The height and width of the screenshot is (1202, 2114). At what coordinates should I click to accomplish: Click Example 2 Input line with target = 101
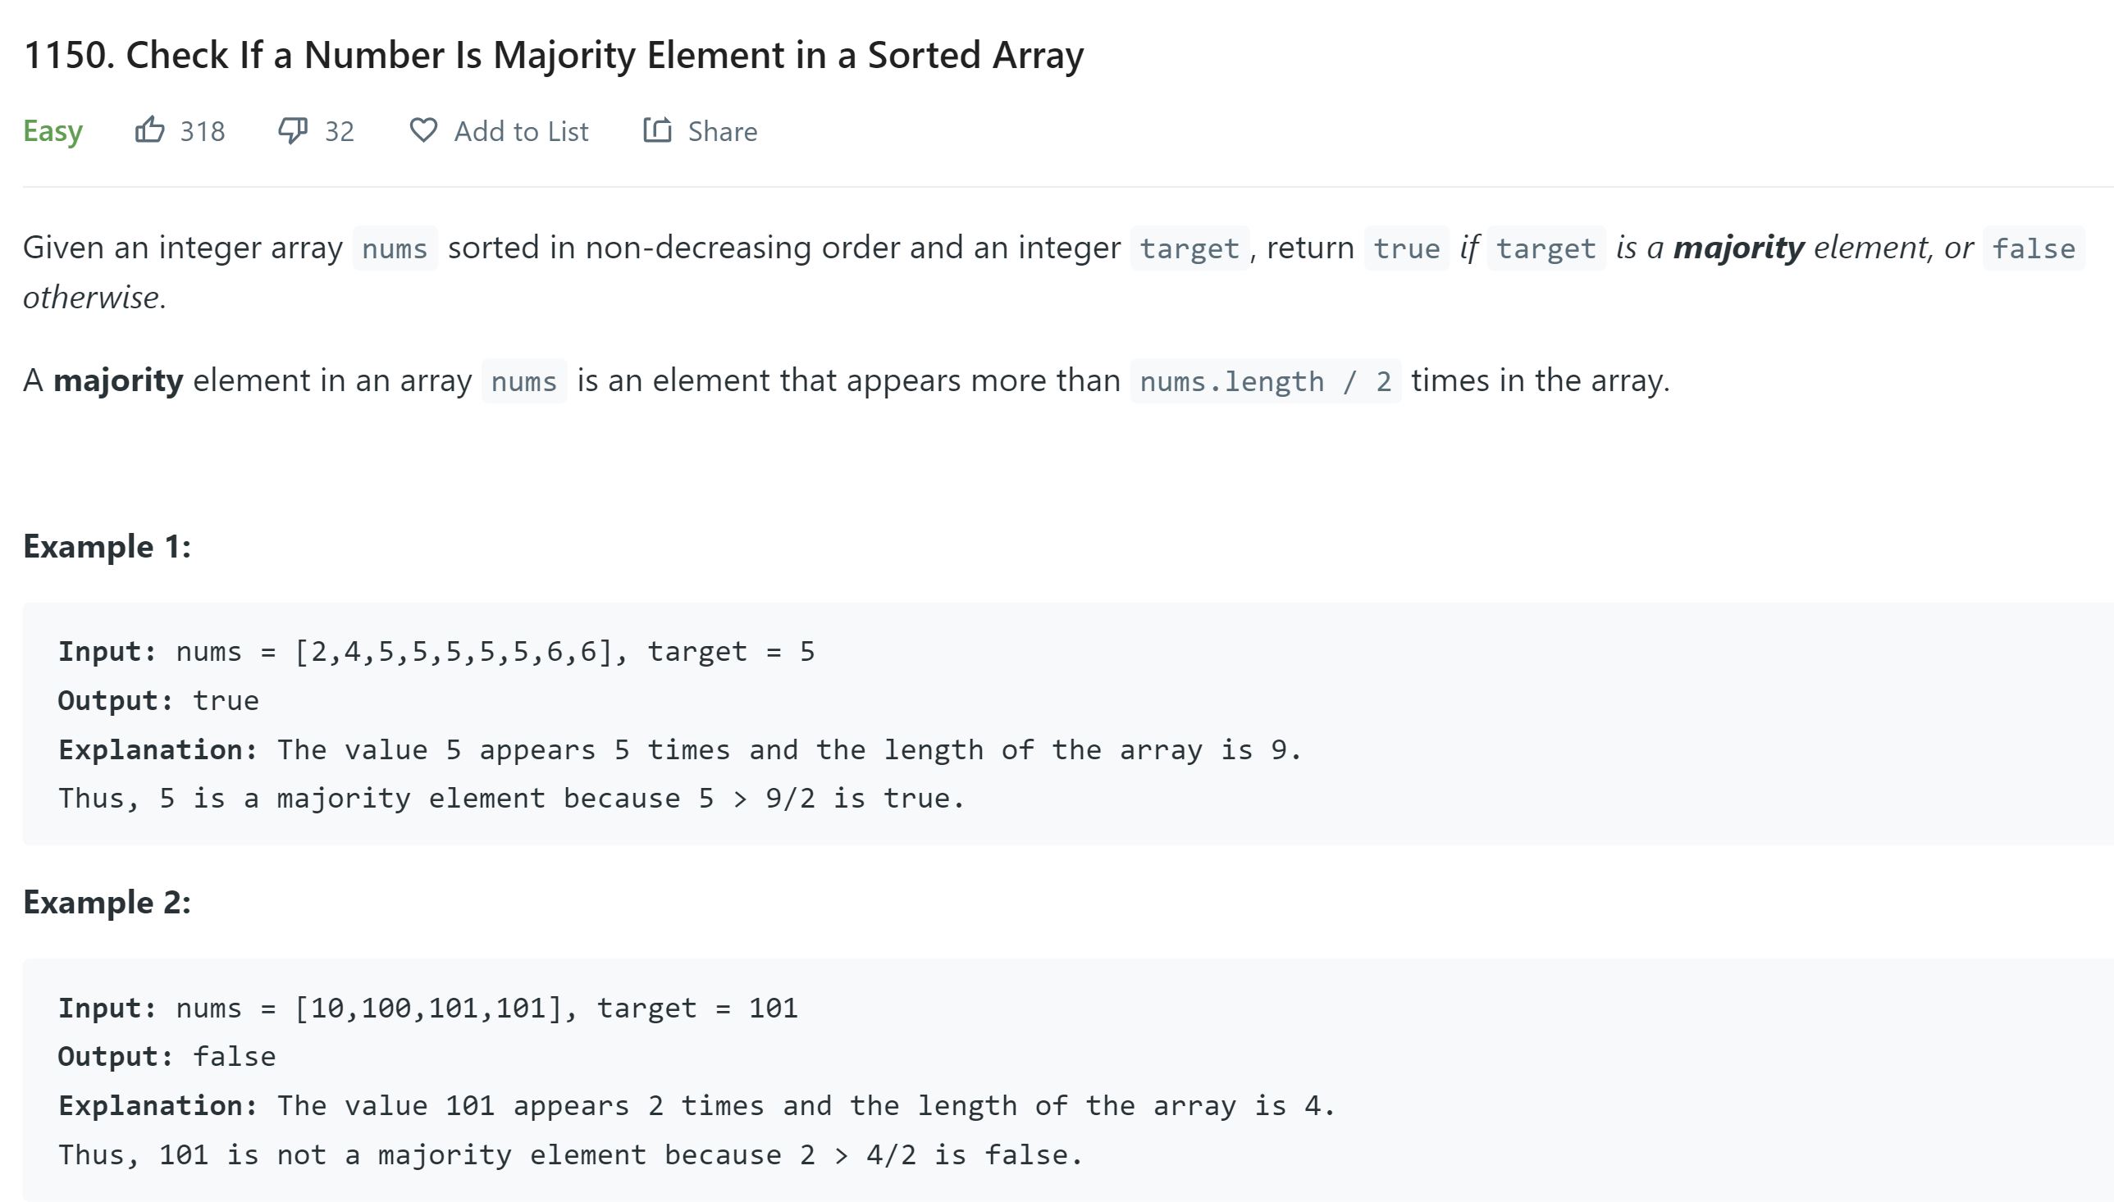[x=427, y=1008]
